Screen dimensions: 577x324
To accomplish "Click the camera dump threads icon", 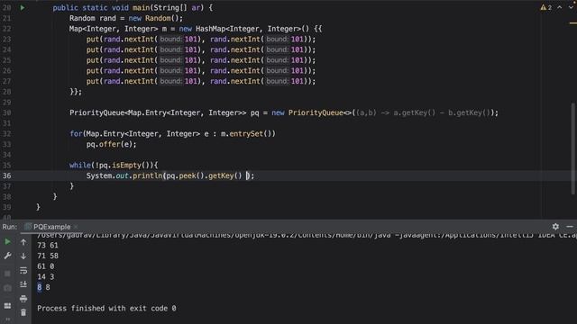I will click(x=7, y=288).
